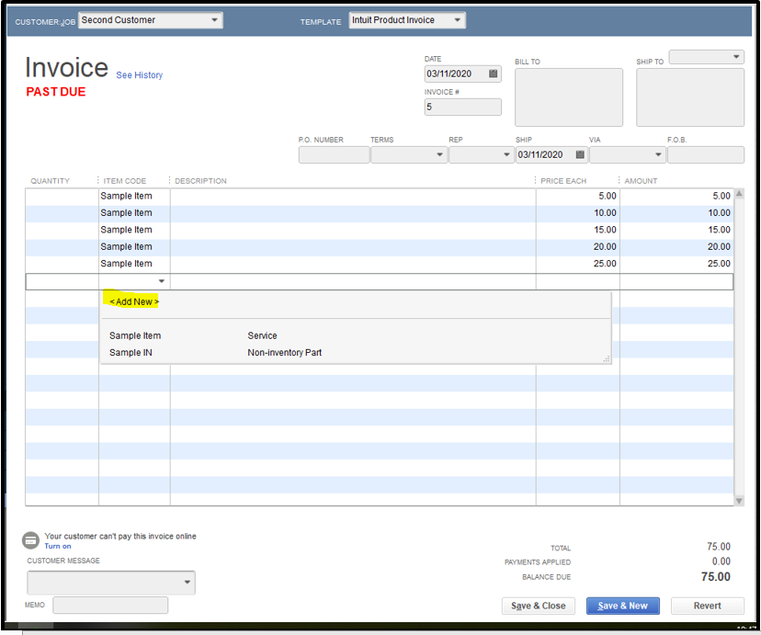Expand the Customer Message dropdown
Image resolution: width=761 pixels, height=635 pixels.
[x=187, y=582]
